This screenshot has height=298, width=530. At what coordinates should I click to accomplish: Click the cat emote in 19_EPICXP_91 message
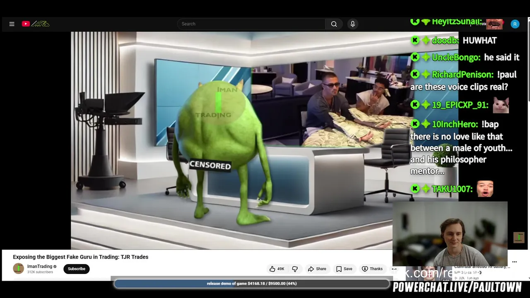[501, 104]
